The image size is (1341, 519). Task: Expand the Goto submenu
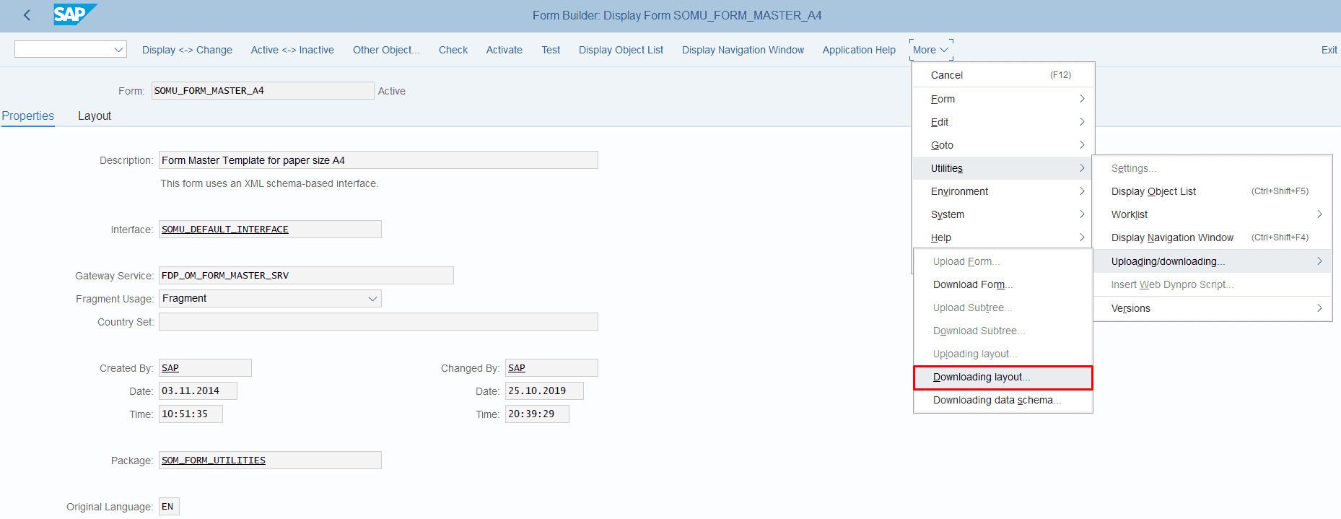(x=1003, y=145)
